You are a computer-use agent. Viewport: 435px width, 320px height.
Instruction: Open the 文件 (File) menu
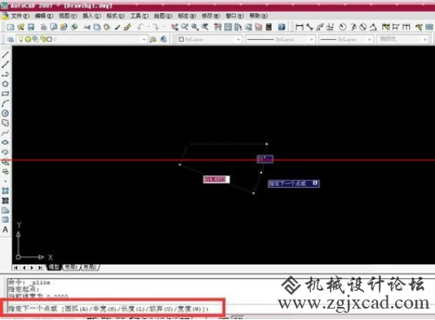tap(20, 16)
